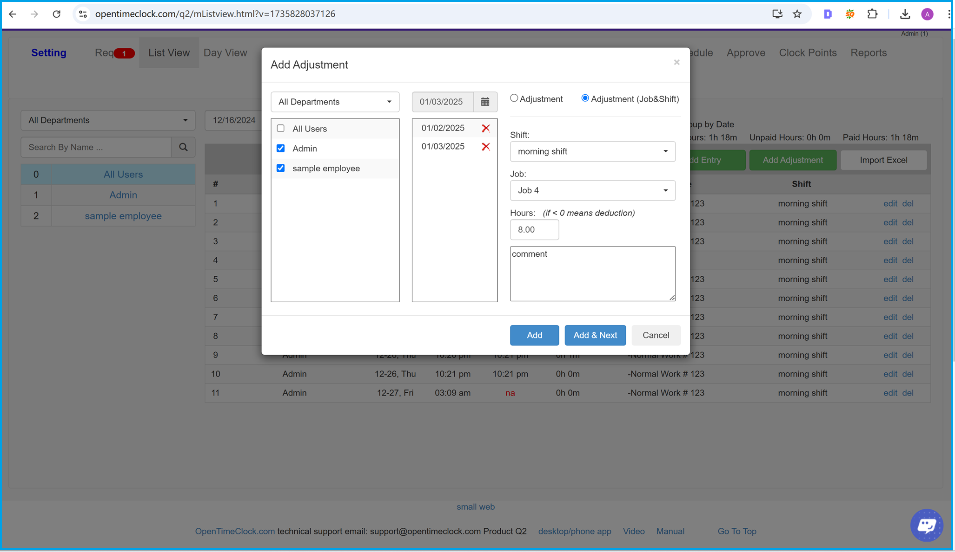This screenshot has height=552, width=955.
Task: Open the Reports tab
Action: [869, 52]
